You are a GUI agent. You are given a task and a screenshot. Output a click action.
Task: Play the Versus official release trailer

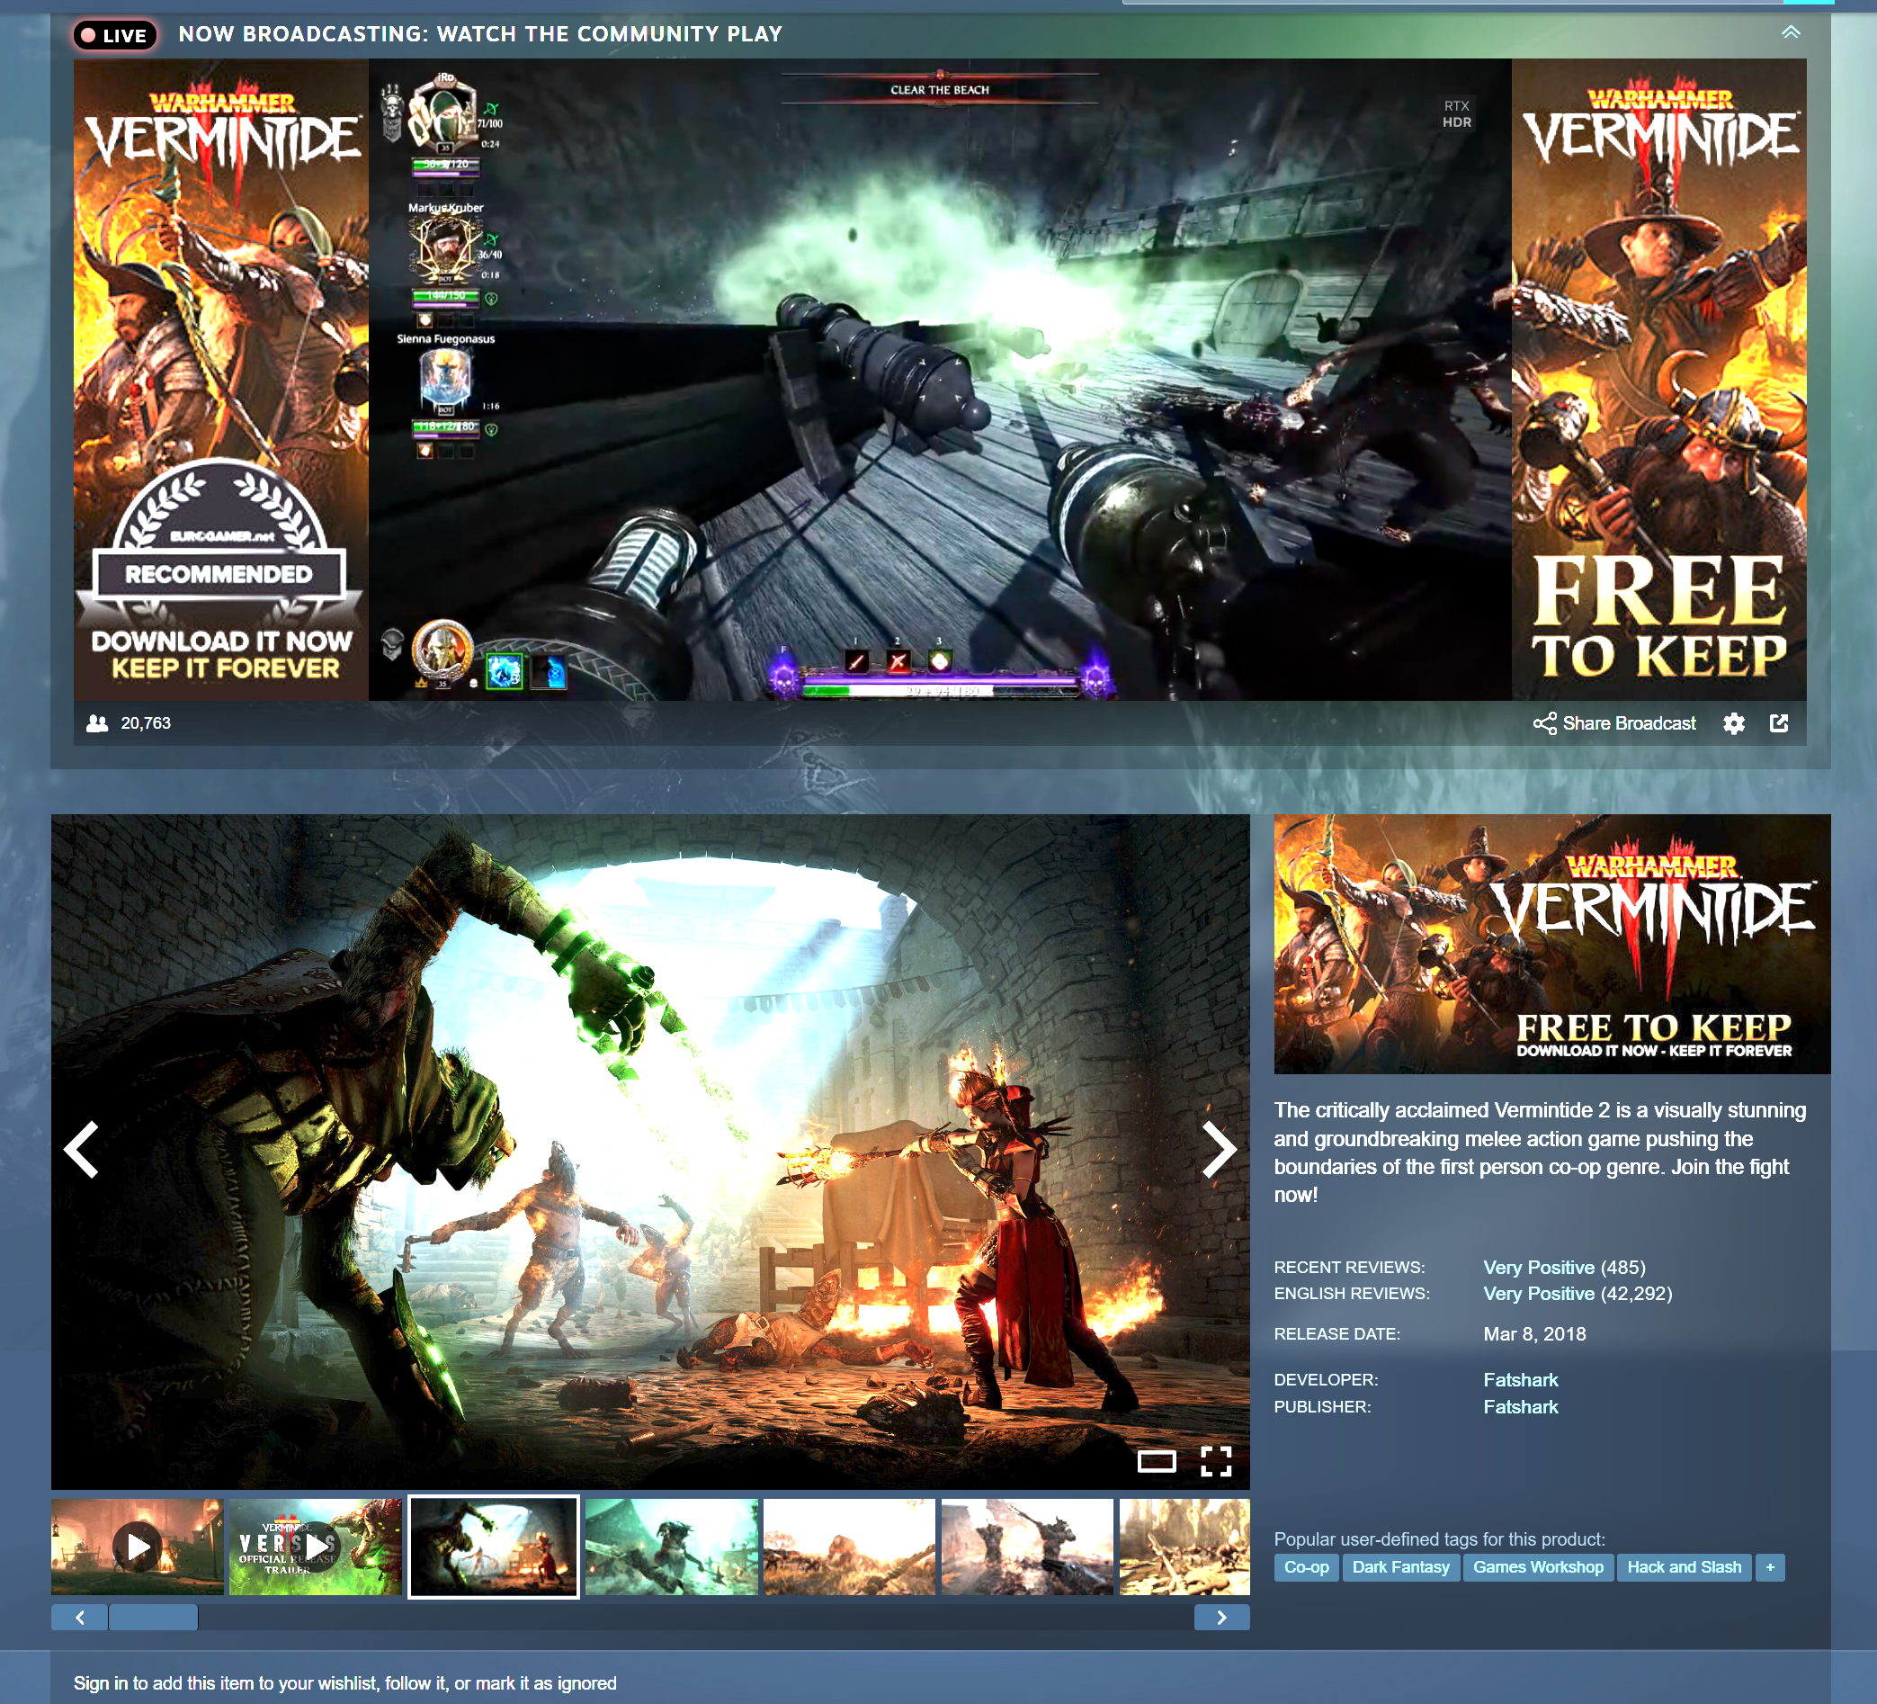coord(315,1547)
